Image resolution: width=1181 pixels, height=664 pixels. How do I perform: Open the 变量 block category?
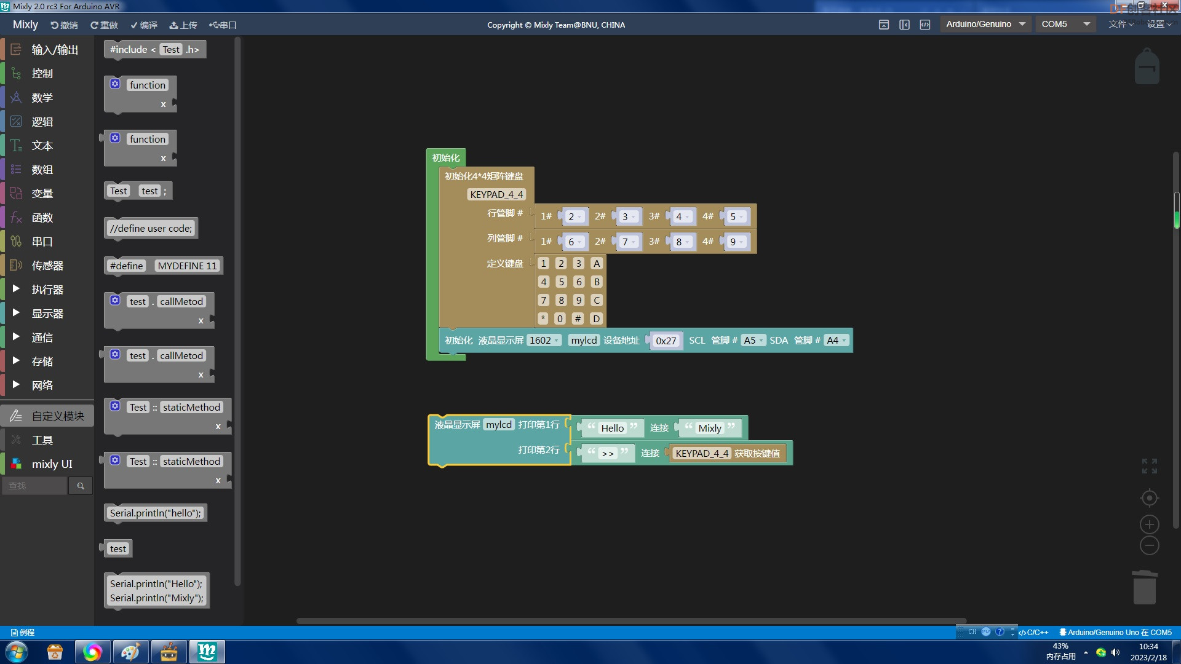(x=48, y=194)
